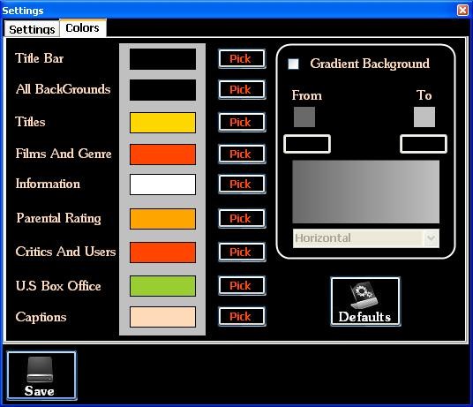Click the U.S Box Office label
This screenshot has width=473, height=407.
58,286
